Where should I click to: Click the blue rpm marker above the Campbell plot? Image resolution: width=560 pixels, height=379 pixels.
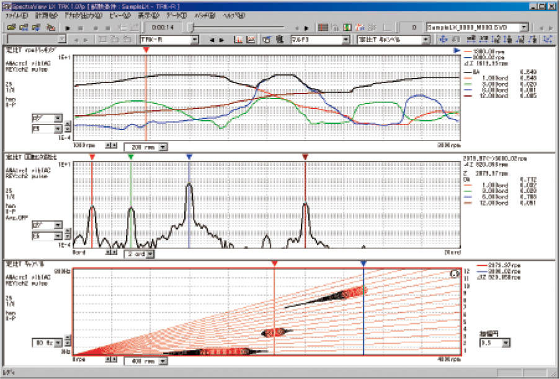[363, 264]
